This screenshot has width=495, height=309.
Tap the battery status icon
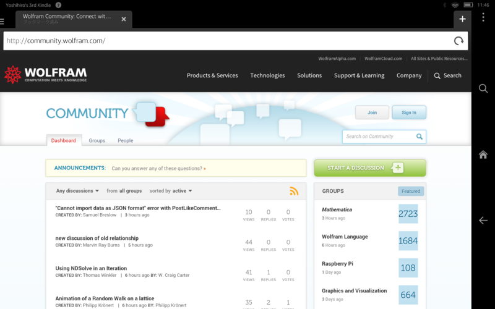[x=468, y=5]
